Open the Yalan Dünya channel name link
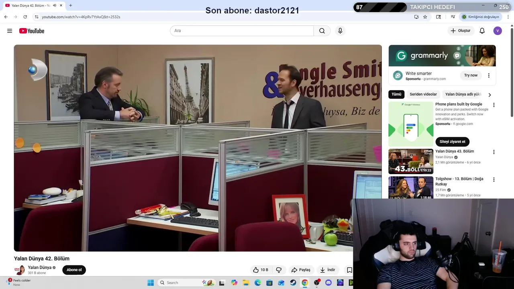This screenshot has height=289, width=514. (39, 267)
